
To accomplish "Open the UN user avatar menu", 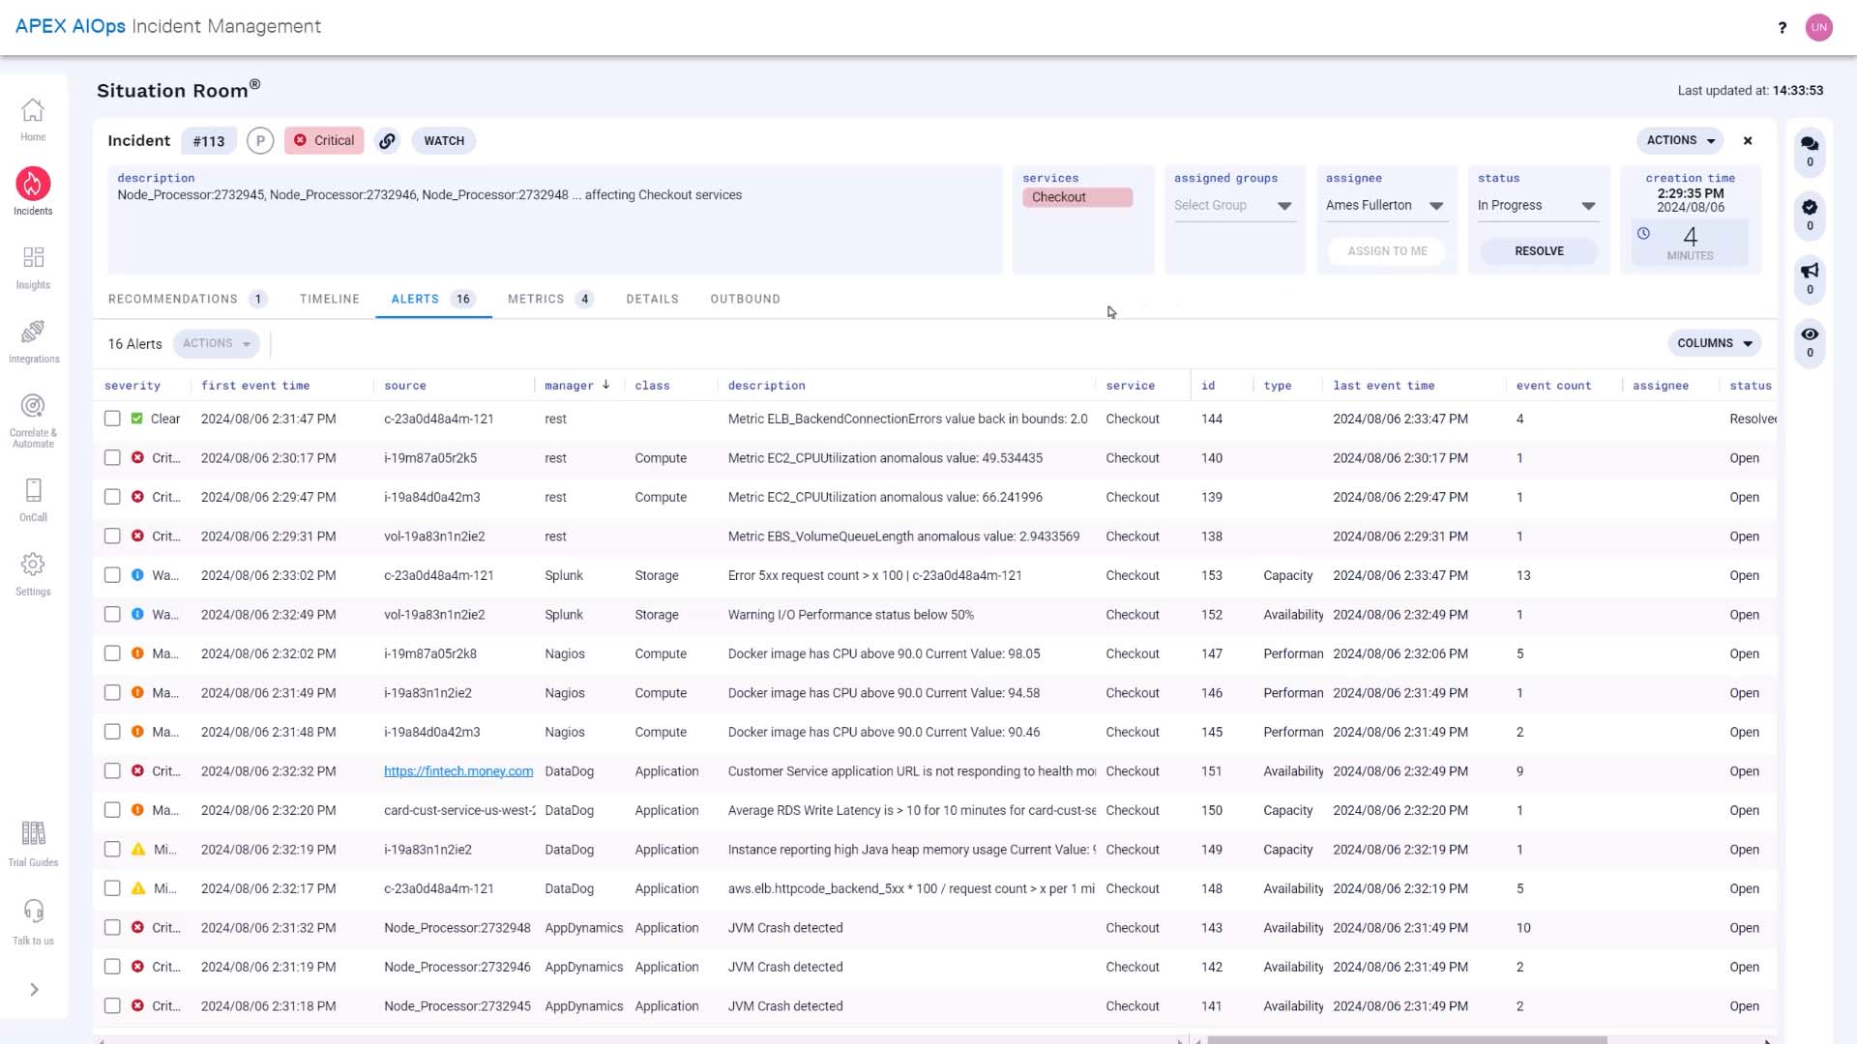I will pyautogui.click(x=1818, y=27).
